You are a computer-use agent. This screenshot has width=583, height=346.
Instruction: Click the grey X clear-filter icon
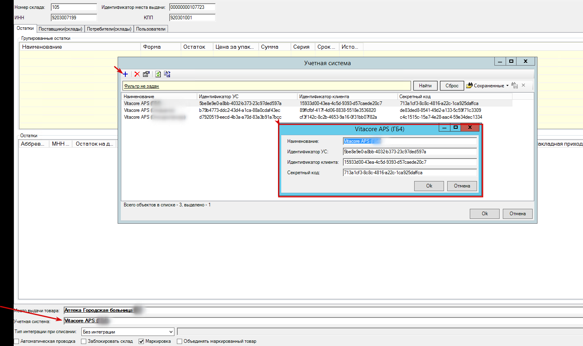click(523, 85)
